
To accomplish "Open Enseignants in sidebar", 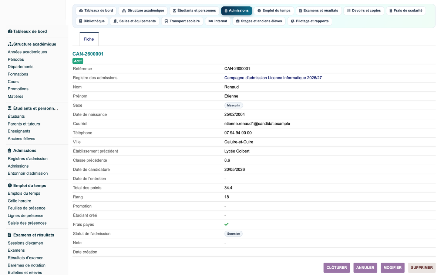I will [x=19, y=131].
